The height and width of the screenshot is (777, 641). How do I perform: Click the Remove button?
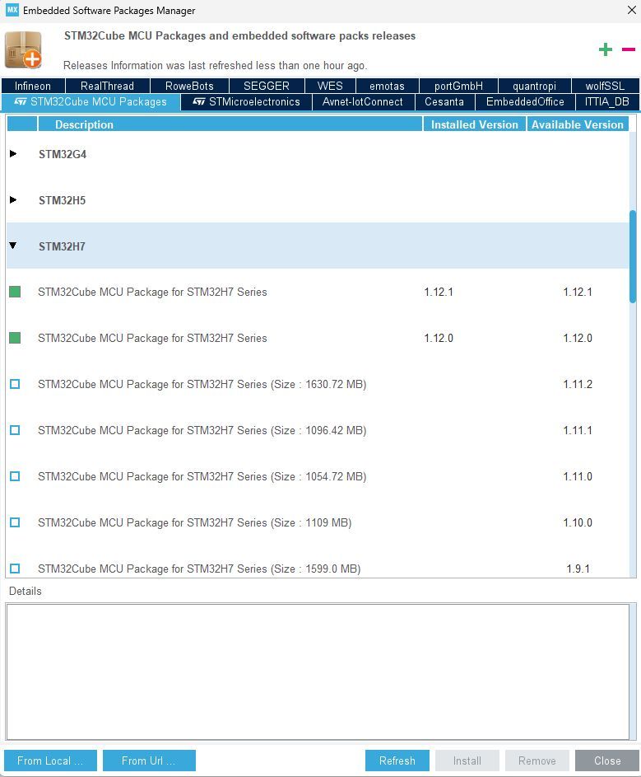click(x=537, y=761)
